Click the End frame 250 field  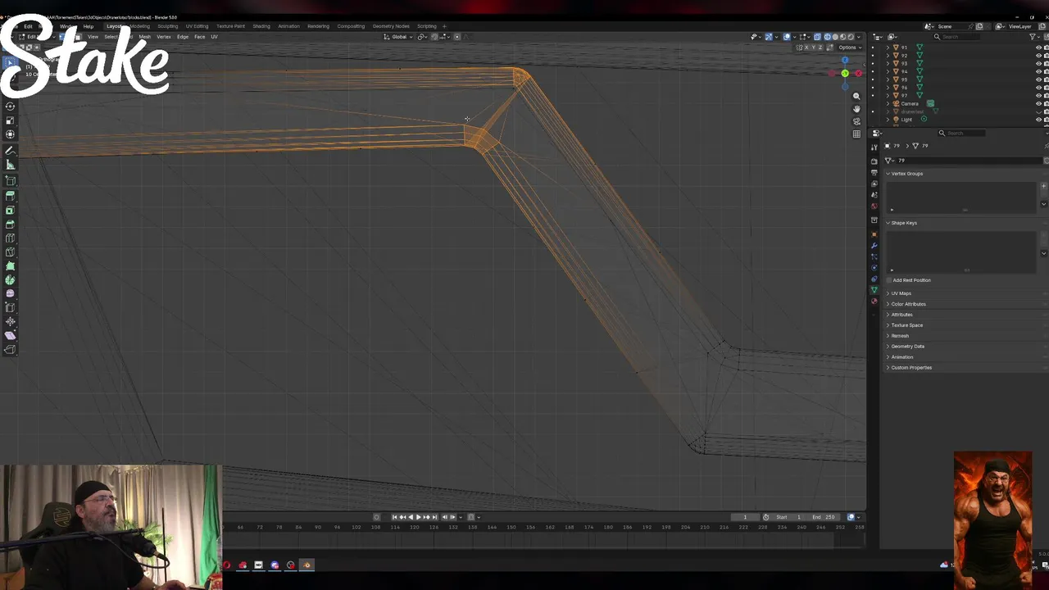(x=824, y=517)
